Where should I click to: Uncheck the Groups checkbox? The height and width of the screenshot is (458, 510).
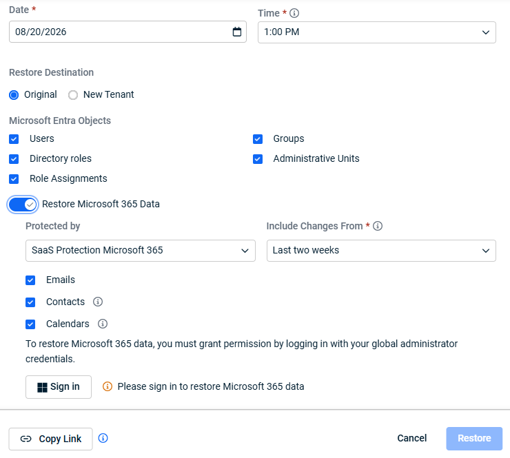point(258,139)
